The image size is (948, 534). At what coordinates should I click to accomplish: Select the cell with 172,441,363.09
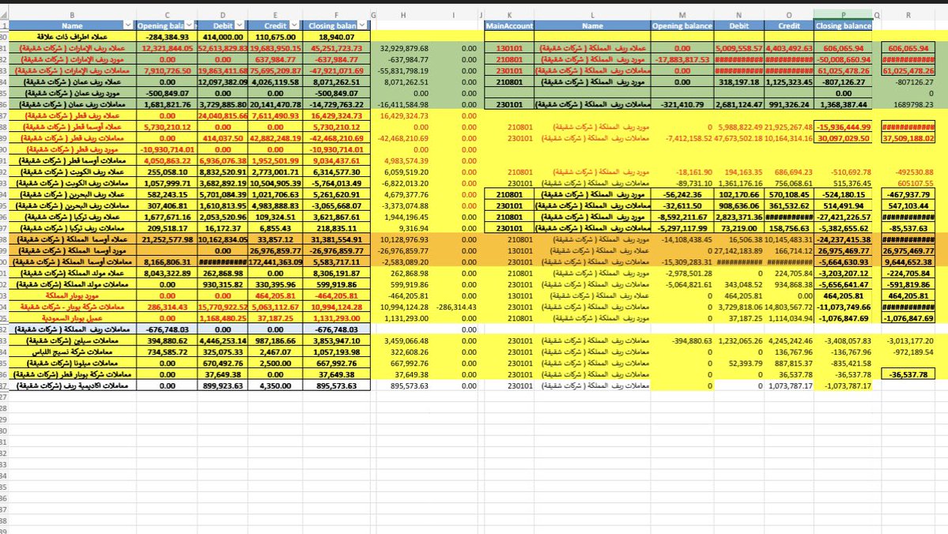[x=275, y=262]
